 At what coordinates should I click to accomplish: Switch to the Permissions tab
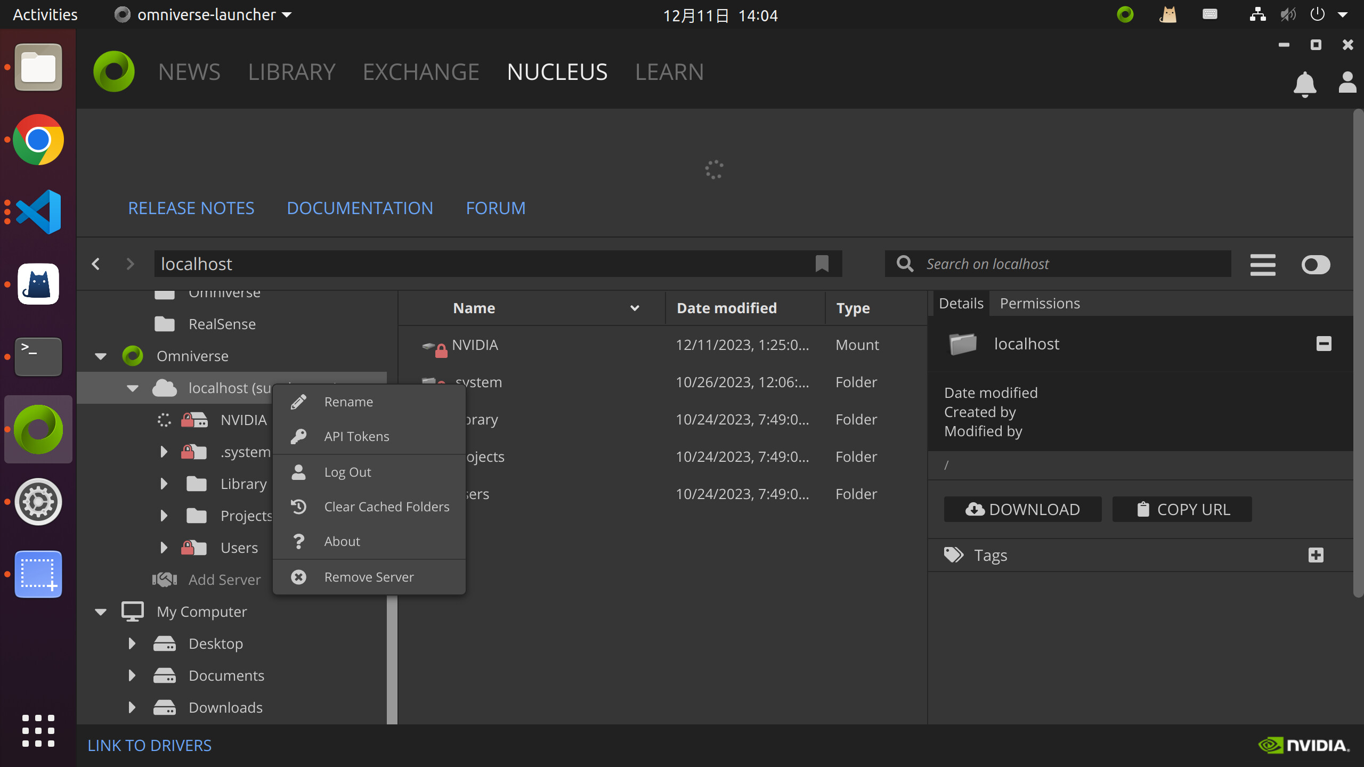pos(1039,303)
